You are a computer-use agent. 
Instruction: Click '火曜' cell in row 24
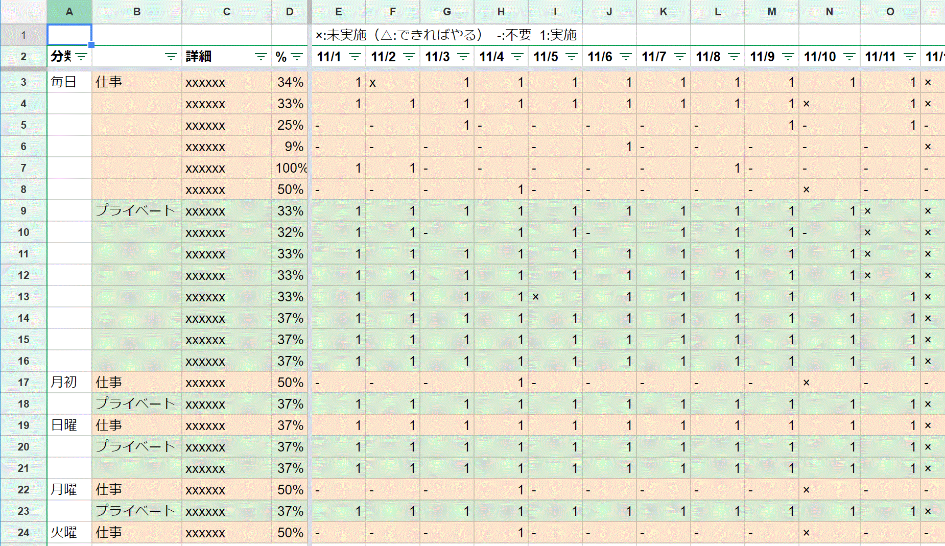[69, 533]
